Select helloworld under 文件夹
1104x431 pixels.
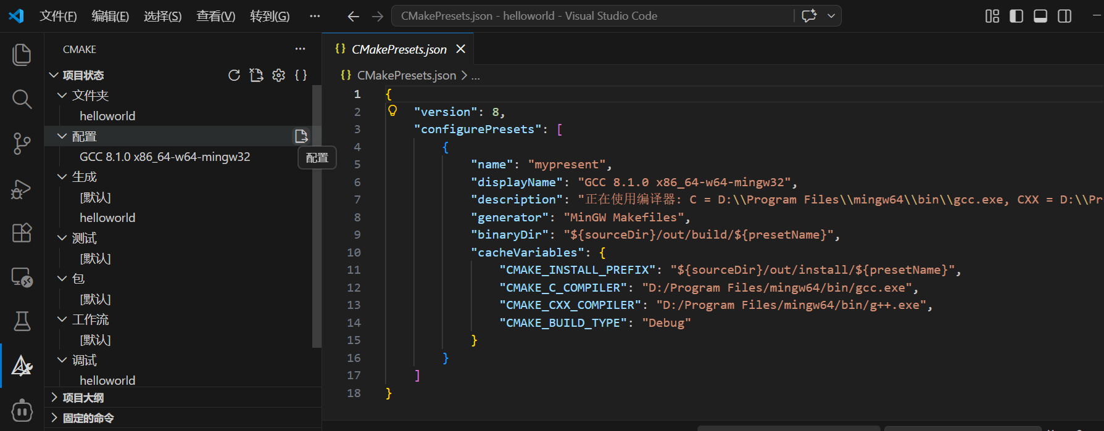[x=107, y=116]
